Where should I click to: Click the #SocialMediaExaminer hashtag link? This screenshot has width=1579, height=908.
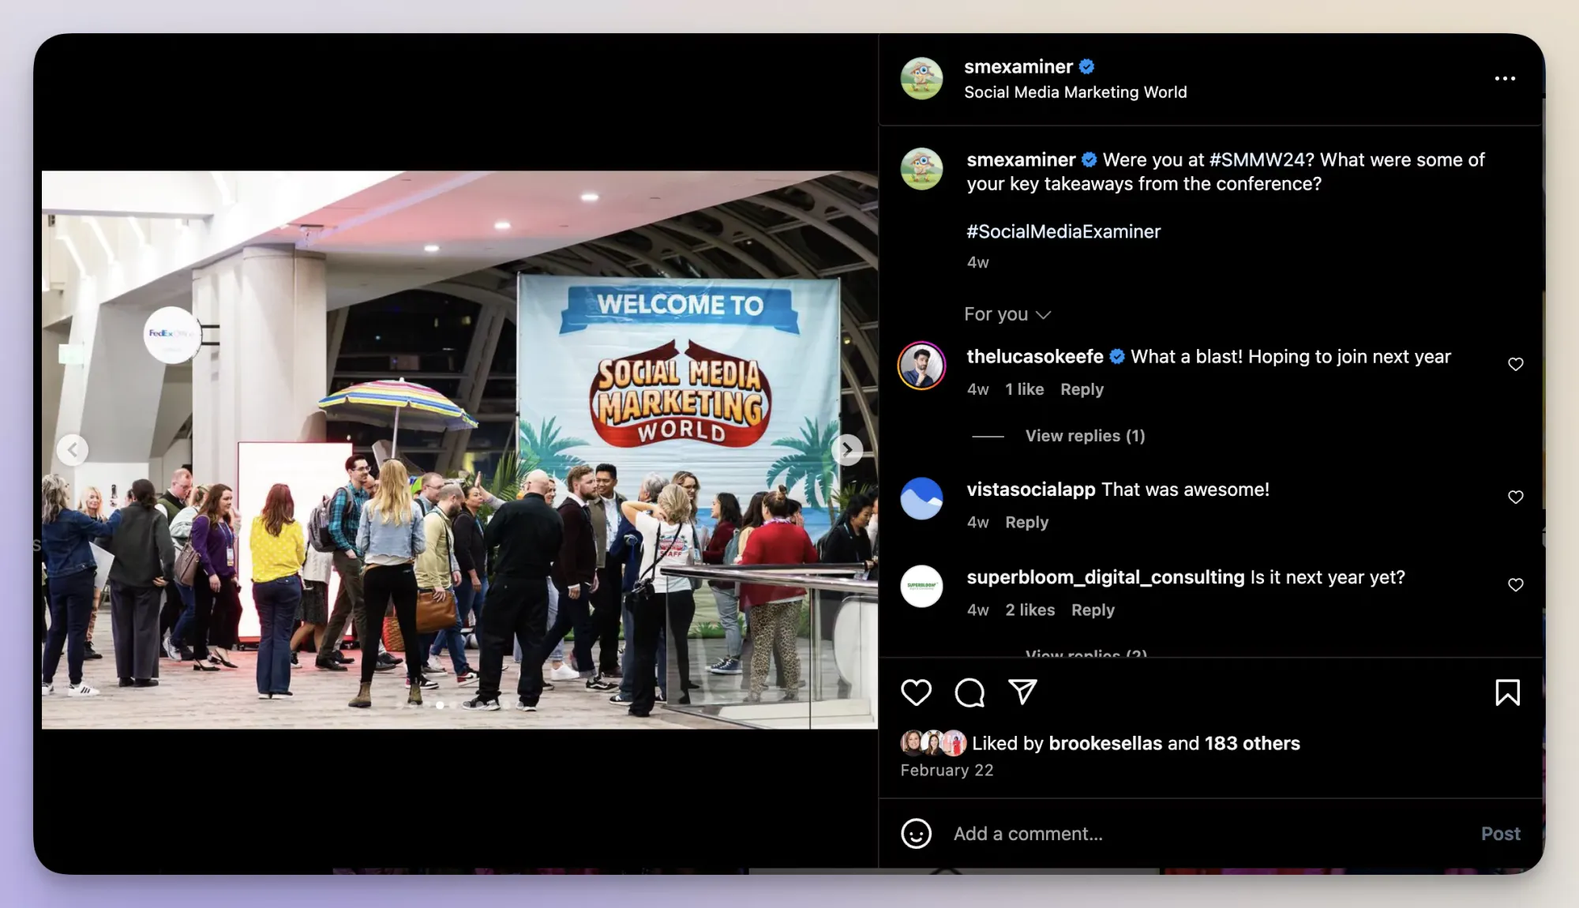tap(1064, 231)
